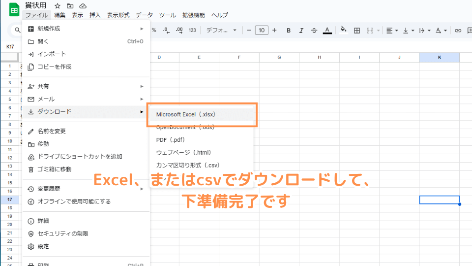
Task: Open 設定 from the file menu
Action: click(x=86, y=246)
